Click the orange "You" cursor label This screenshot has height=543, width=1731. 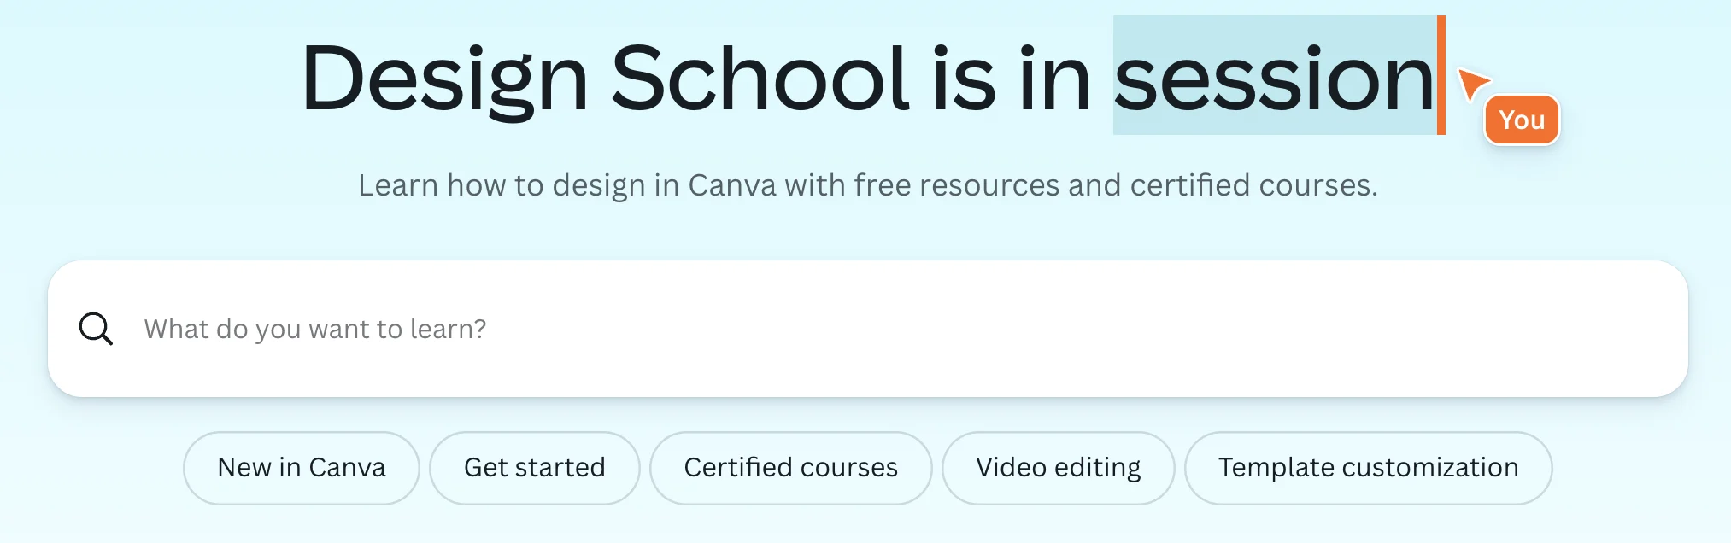(x=1522, y=120)
